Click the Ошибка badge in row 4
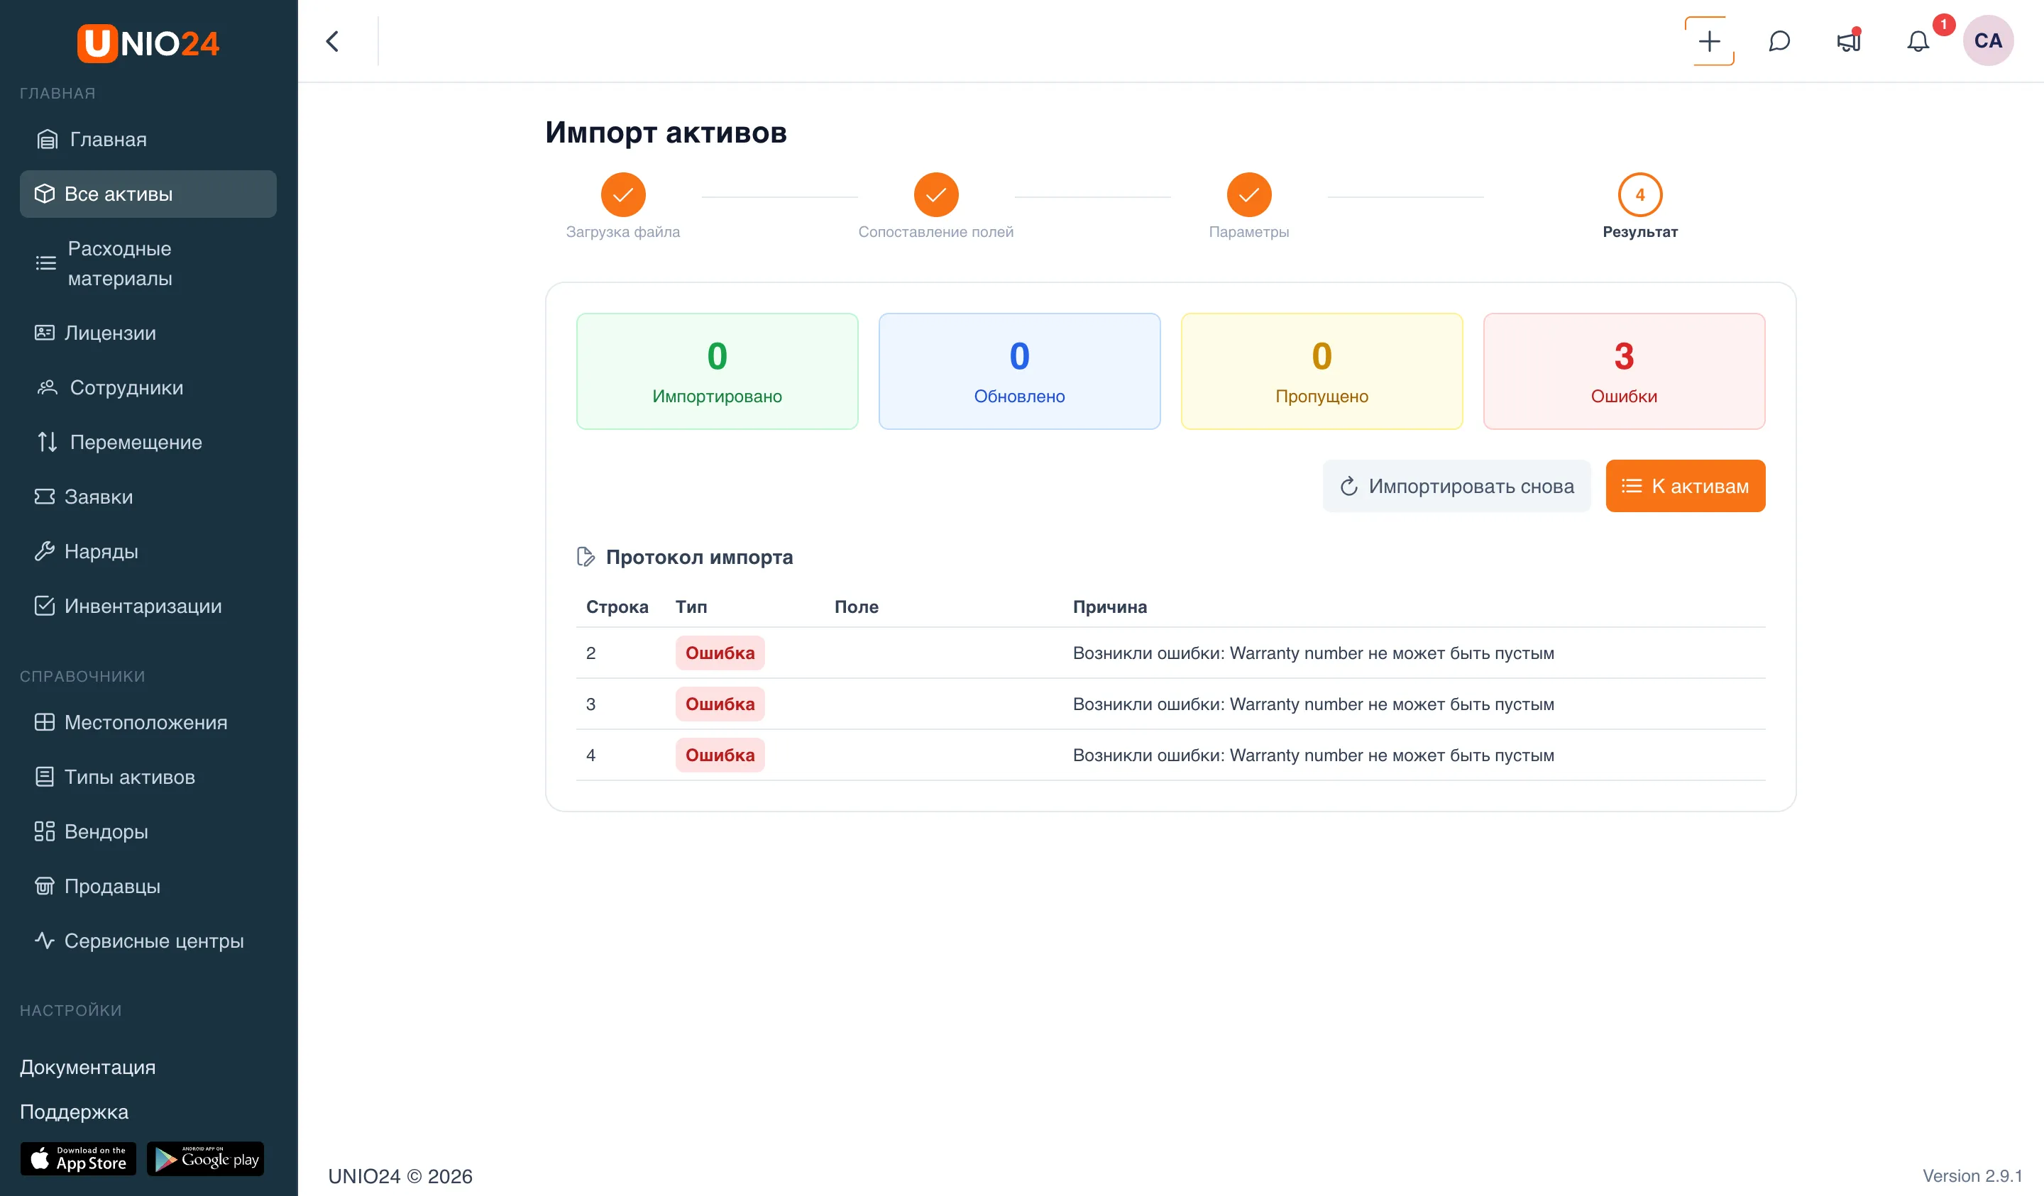The height and width of the screenshot is (1196, 2044). click(x=720, y=755)
